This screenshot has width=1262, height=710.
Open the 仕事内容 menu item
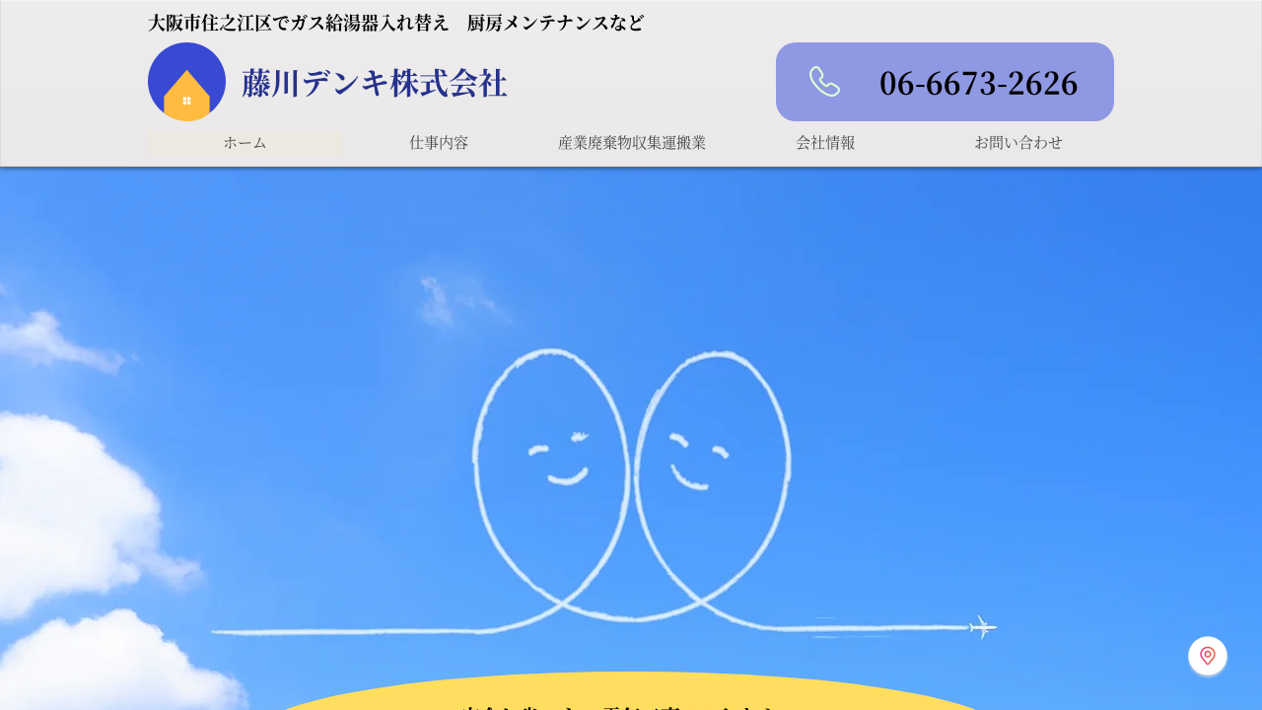pos(439,143)
